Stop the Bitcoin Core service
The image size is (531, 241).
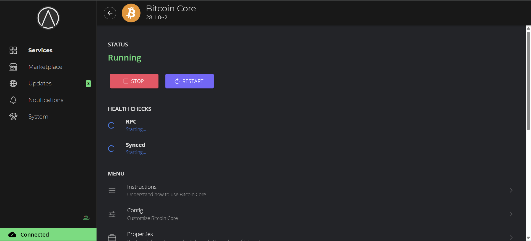click(134, 81)
